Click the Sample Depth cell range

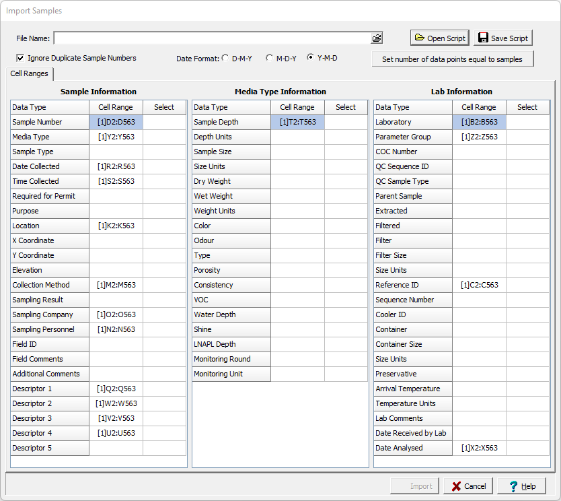pos(297,122)
